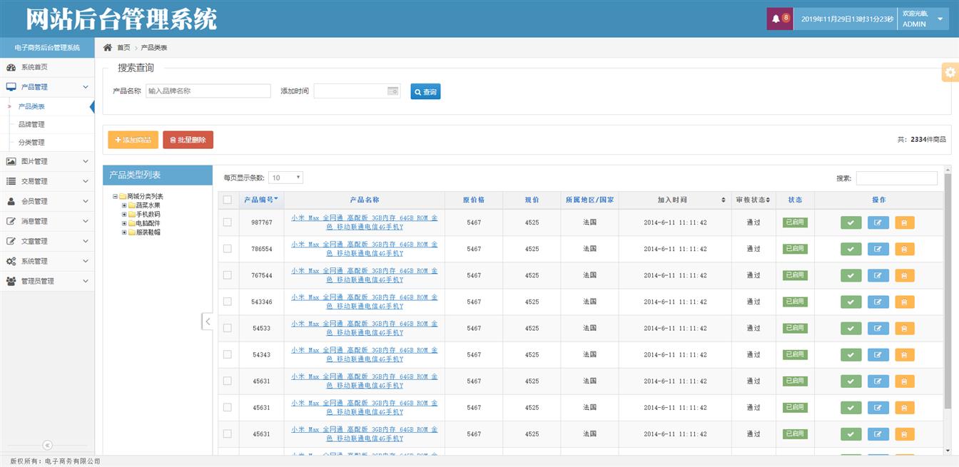This screenshot has height=467, width=959.
Task: Open the calendar icon in 添加时间 field
Action: pyautogui.click(x=392, y=91)
